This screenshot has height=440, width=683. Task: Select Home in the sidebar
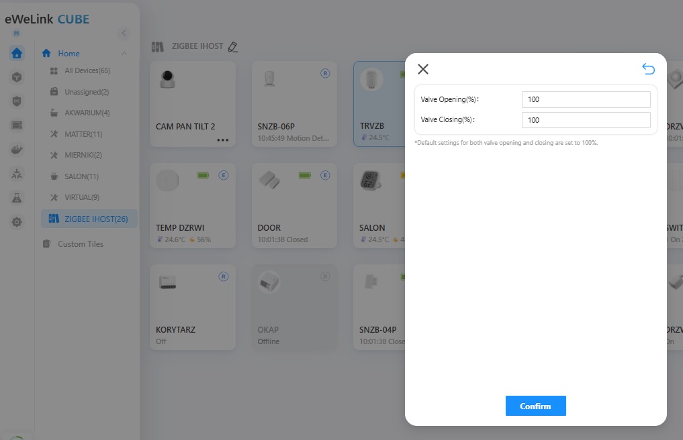(69, 54)
